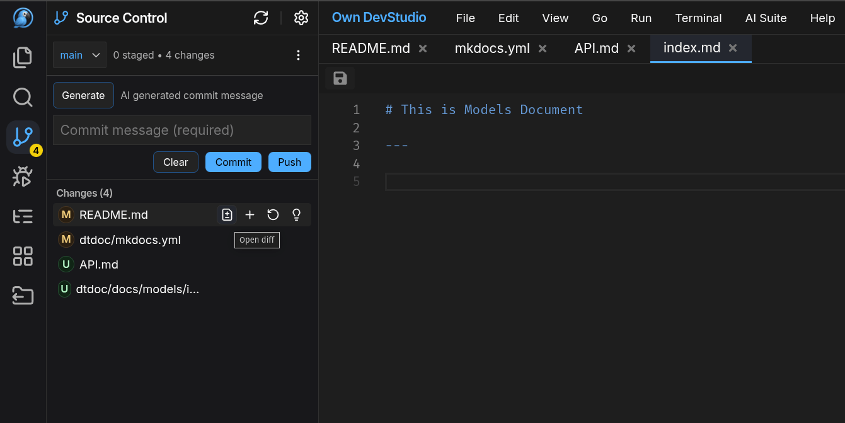845x423 pixels.
Task: Discard README.md changes with revert icon
Action: pyautogui.click(x=273, y=214)
